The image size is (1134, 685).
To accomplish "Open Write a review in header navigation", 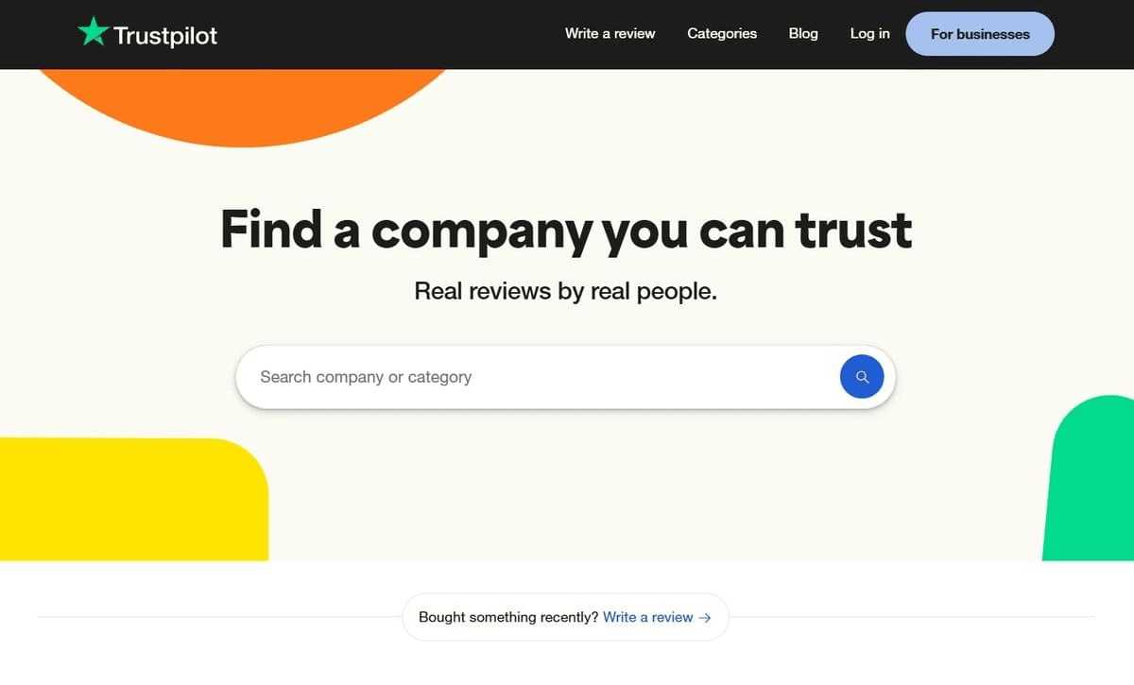I will coord(610,34).
